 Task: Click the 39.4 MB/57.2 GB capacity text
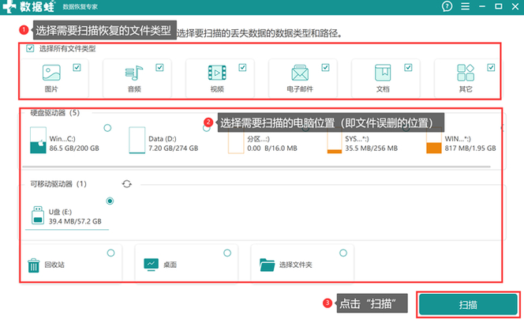point(75,221)
